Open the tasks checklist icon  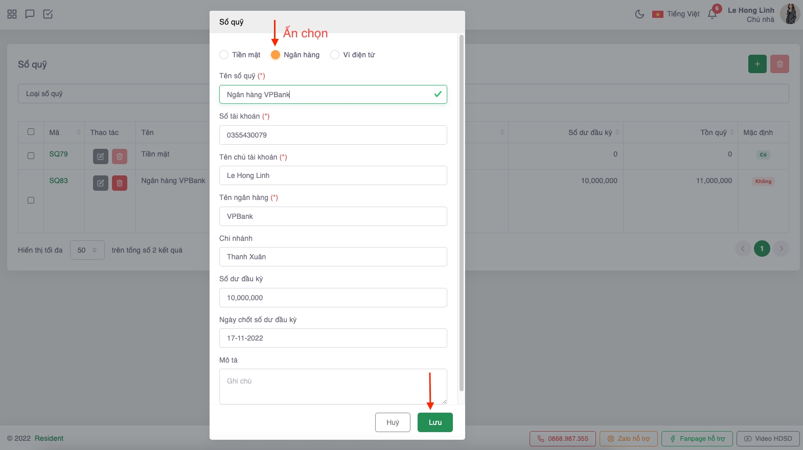coord(48,14)
